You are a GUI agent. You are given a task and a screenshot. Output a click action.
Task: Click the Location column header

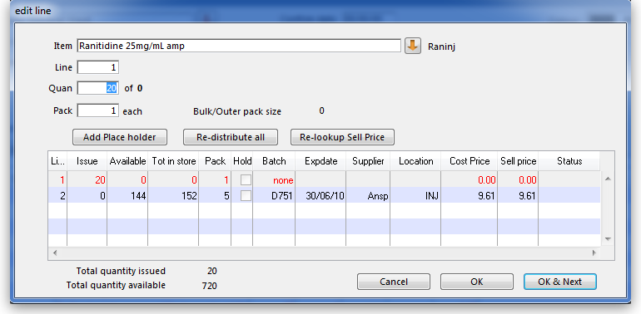pos(415,161)
